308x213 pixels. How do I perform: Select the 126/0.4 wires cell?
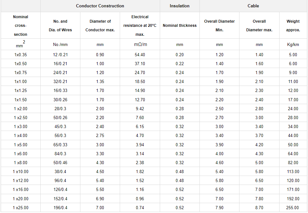(60, 190)
